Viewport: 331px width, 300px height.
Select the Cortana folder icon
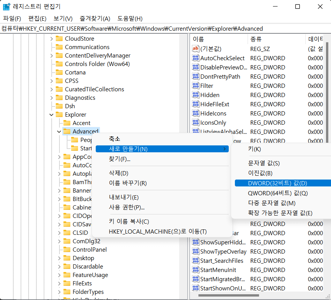coord(60,72)
